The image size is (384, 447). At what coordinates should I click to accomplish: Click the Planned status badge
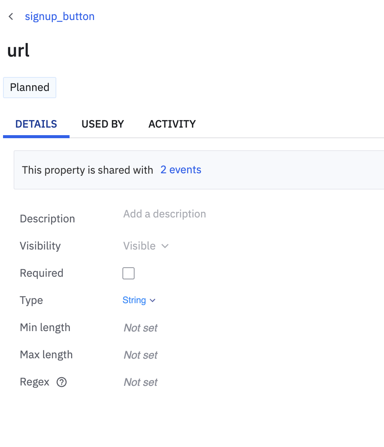[x=30, y=88]
